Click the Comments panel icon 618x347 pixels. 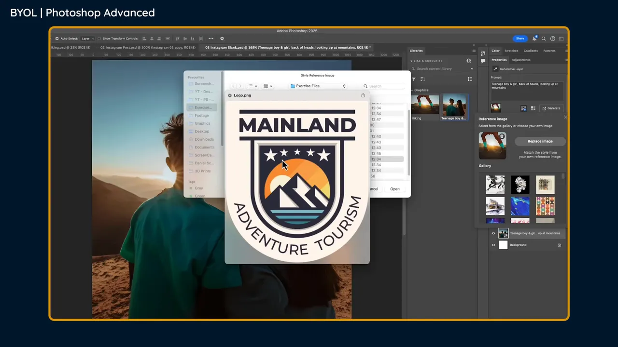coord(483,61)
